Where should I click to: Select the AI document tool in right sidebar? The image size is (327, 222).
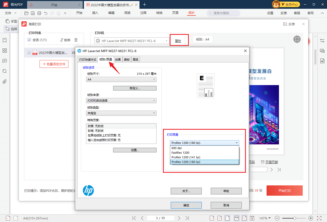point(322,61)
